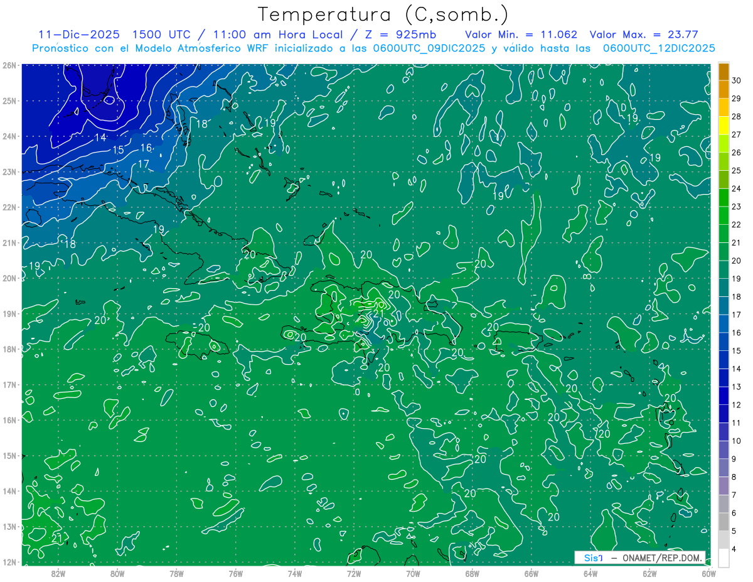753x582 pixels.
Task: Pick the white swatch below 4 on colorbar
Action: [x=724, y=558]
